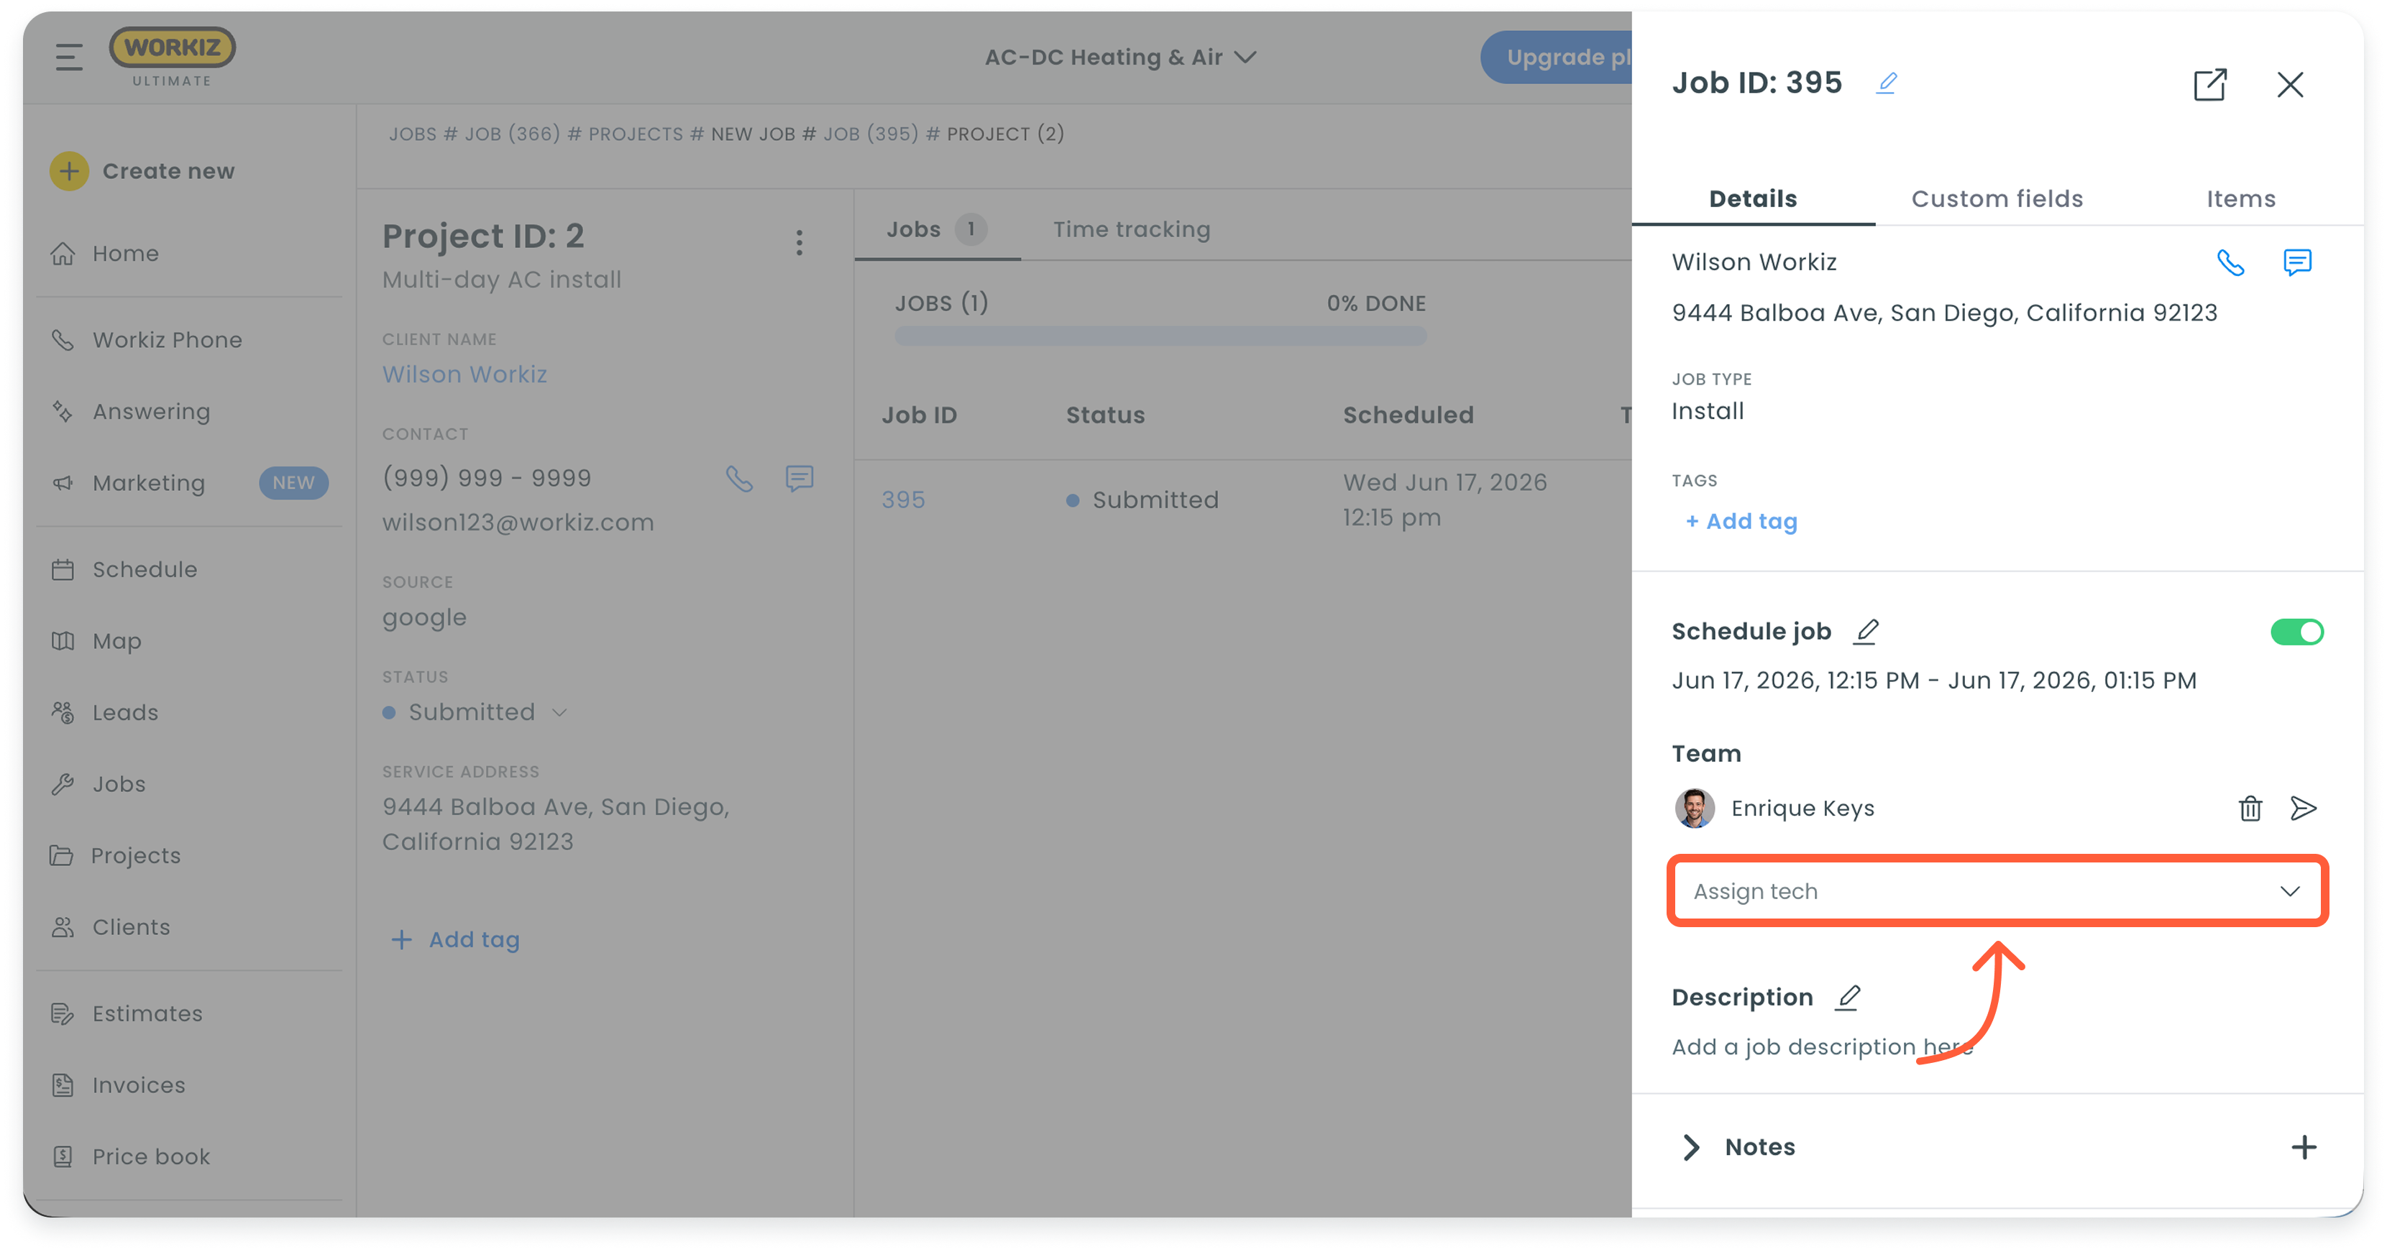This screenshot has height=1252, width=2387.
Task: Click JOBS breadcrumb link
Action: click(413, 134)
